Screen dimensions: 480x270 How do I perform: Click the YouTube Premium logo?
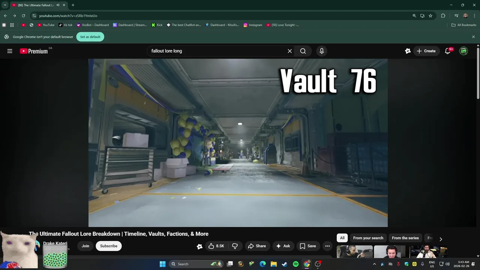pos(34,51)
